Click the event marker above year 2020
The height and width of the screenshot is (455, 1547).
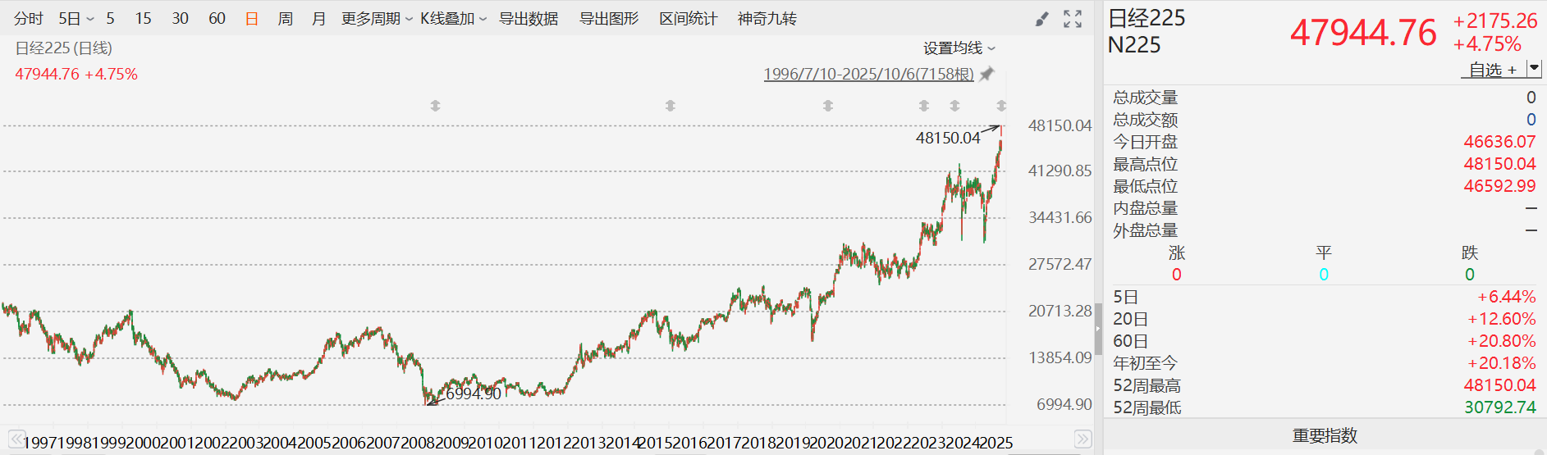pyautogui.click(x=828, y=106)
